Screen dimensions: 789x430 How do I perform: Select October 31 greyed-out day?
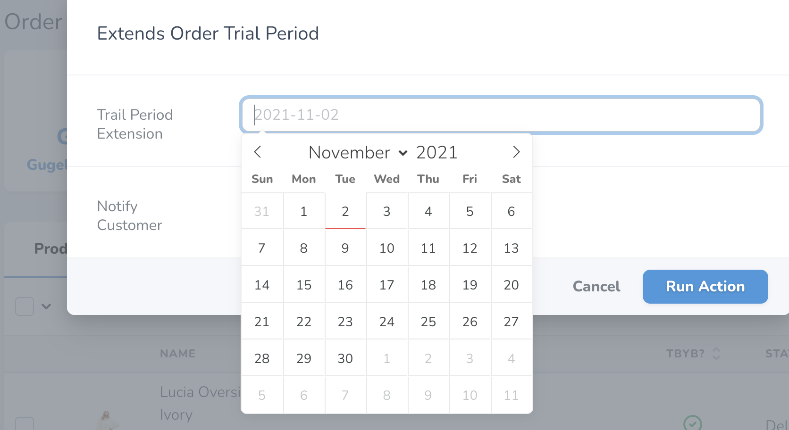tap(262, 211)
